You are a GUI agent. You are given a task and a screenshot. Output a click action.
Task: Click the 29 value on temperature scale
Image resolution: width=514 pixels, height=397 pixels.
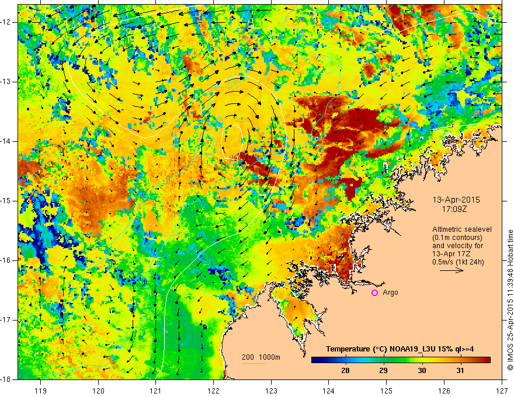[x=383, y=371]
